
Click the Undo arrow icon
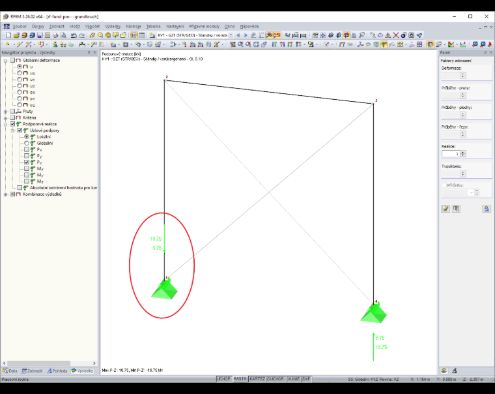point(73,35)
